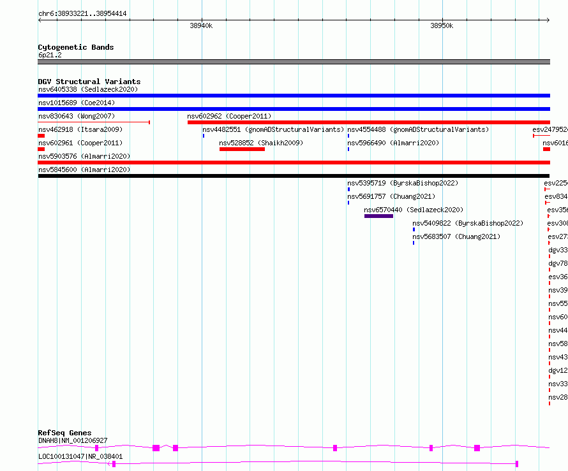
Task: Click nsv602962 (Cooper2011) red variant bar
Action: click(x=369, y=122)
